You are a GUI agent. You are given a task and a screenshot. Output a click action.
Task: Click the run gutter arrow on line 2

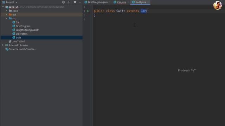pyautogui.click(x=88, y=11)
